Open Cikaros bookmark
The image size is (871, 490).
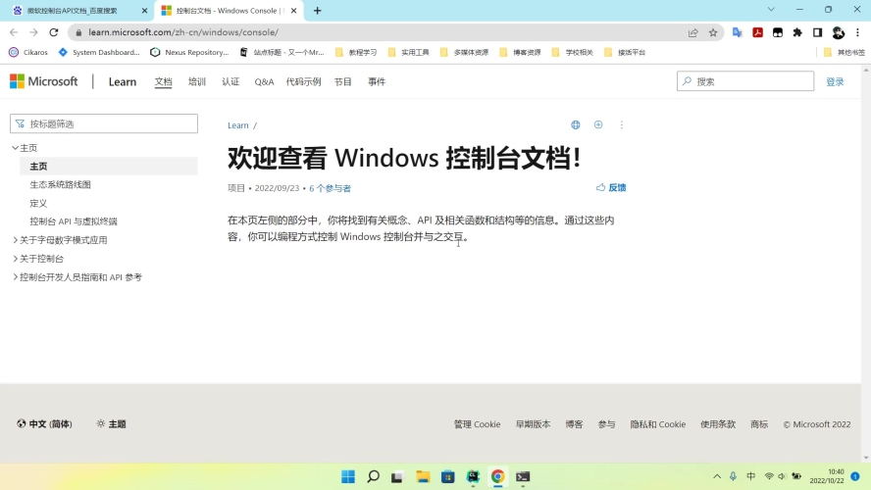point(28,52)
